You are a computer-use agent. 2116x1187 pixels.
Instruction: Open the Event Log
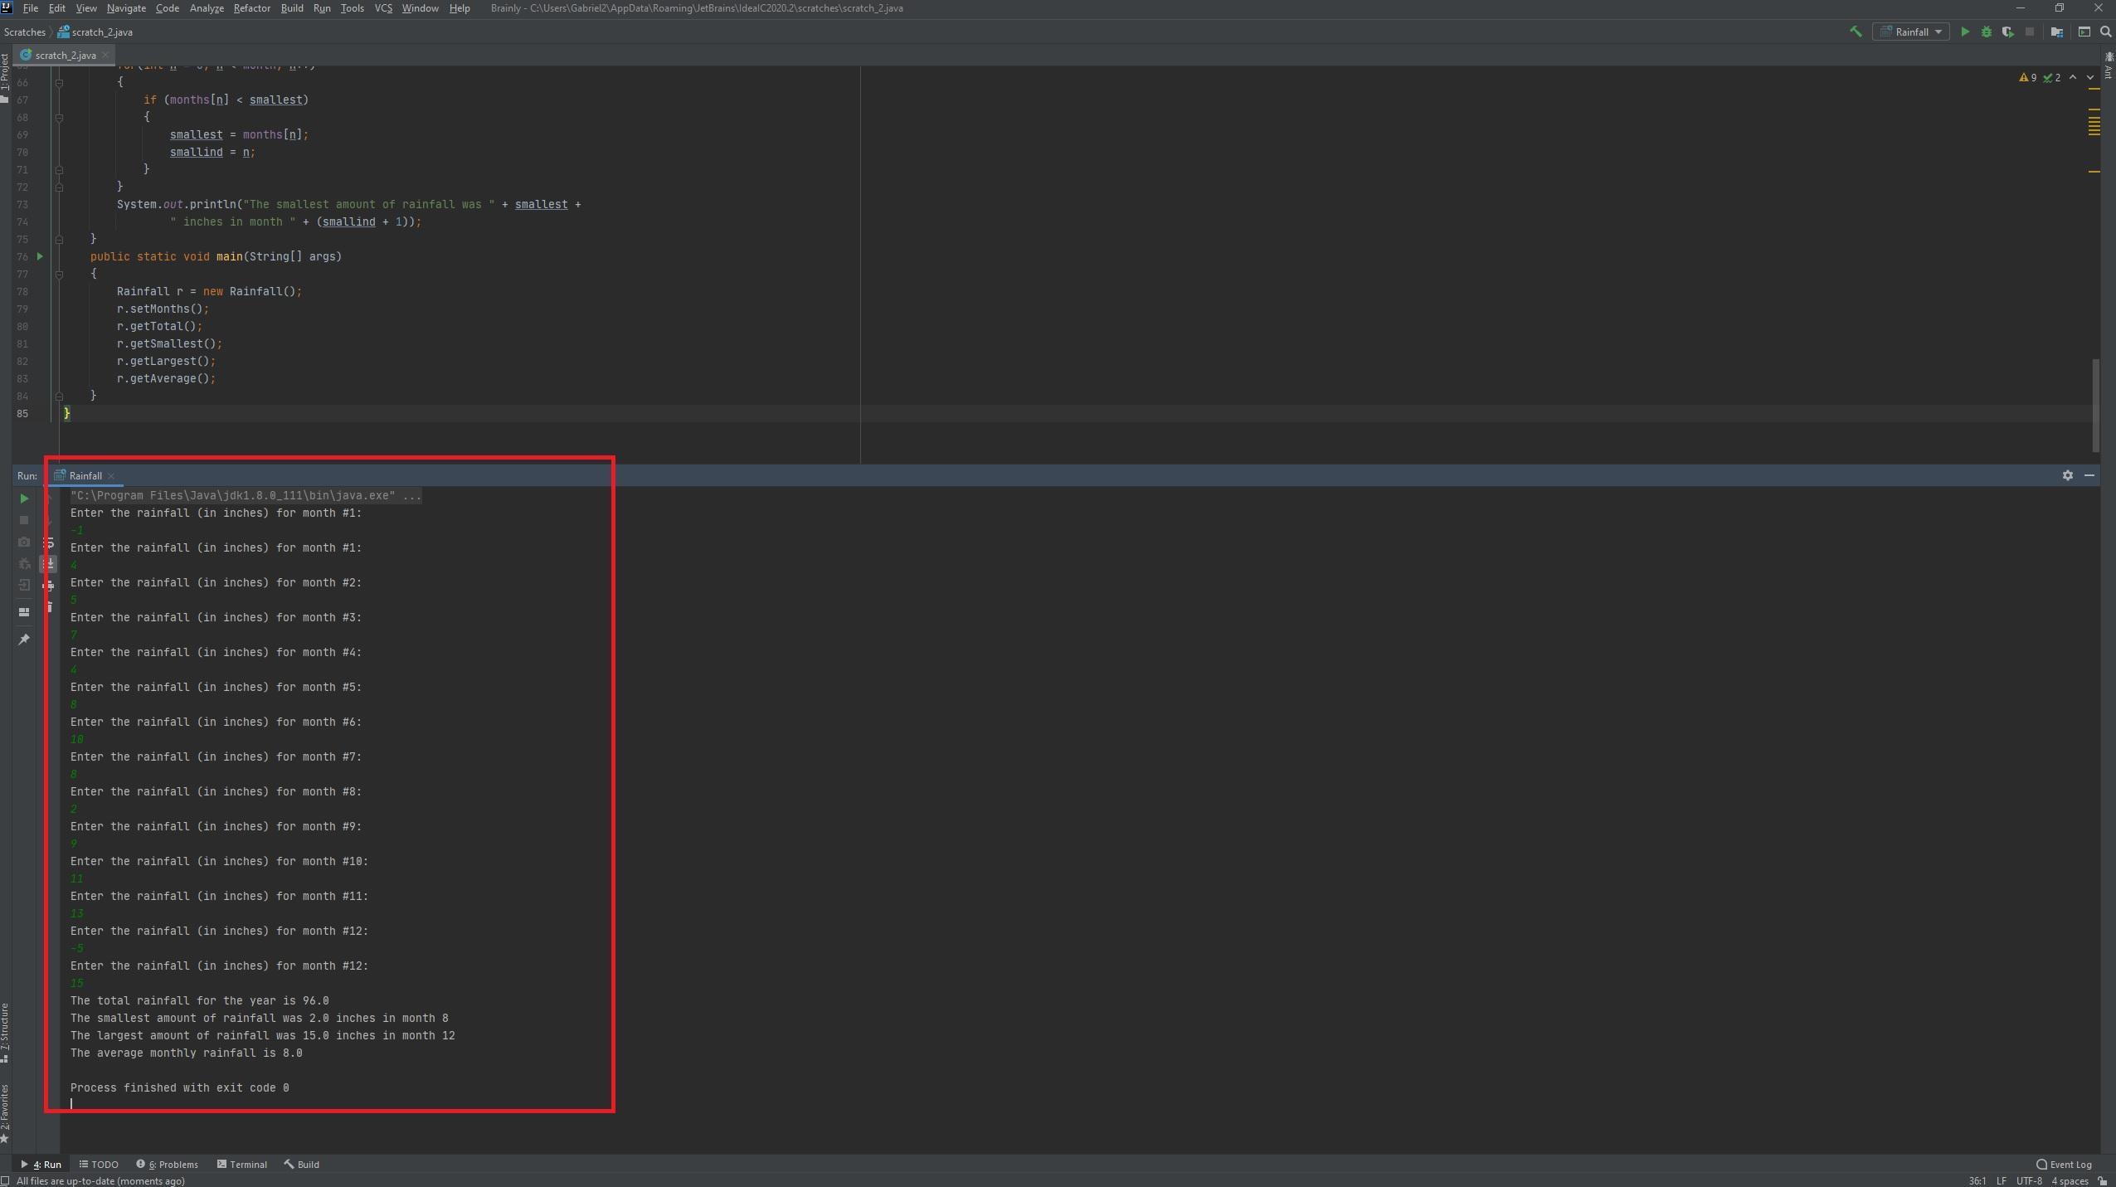click(2064, 1165)
